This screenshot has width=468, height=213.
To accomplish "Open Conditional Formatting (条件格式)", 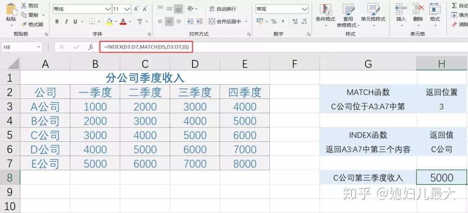I will coord(325,15).
